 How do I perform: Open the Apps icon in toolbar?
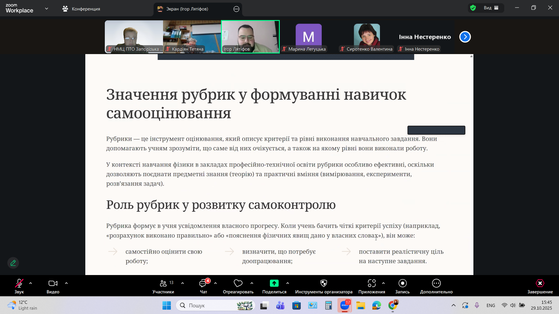(372, 283)
